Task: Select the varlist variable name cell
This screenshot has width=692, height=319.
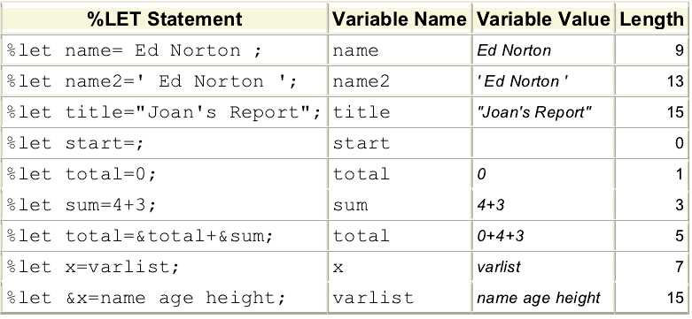Action: tap(400, 299)
